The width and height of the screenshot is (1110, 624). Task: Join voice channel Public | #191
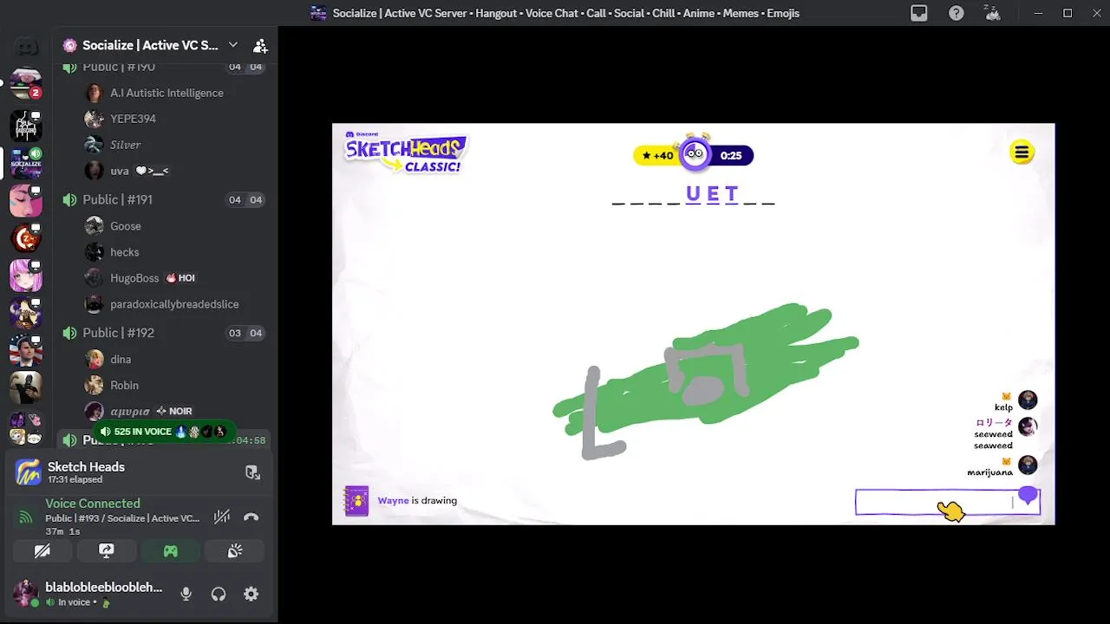pos(117,199)
